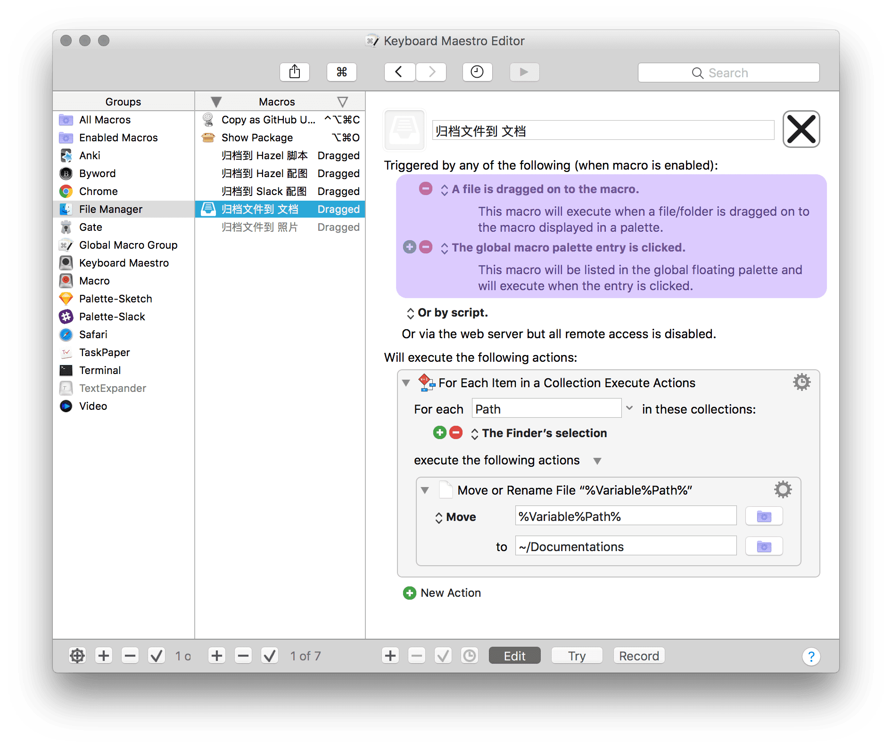Select the Safari macro group
This screenshot has height=748, width=892.
pos(93,334)
